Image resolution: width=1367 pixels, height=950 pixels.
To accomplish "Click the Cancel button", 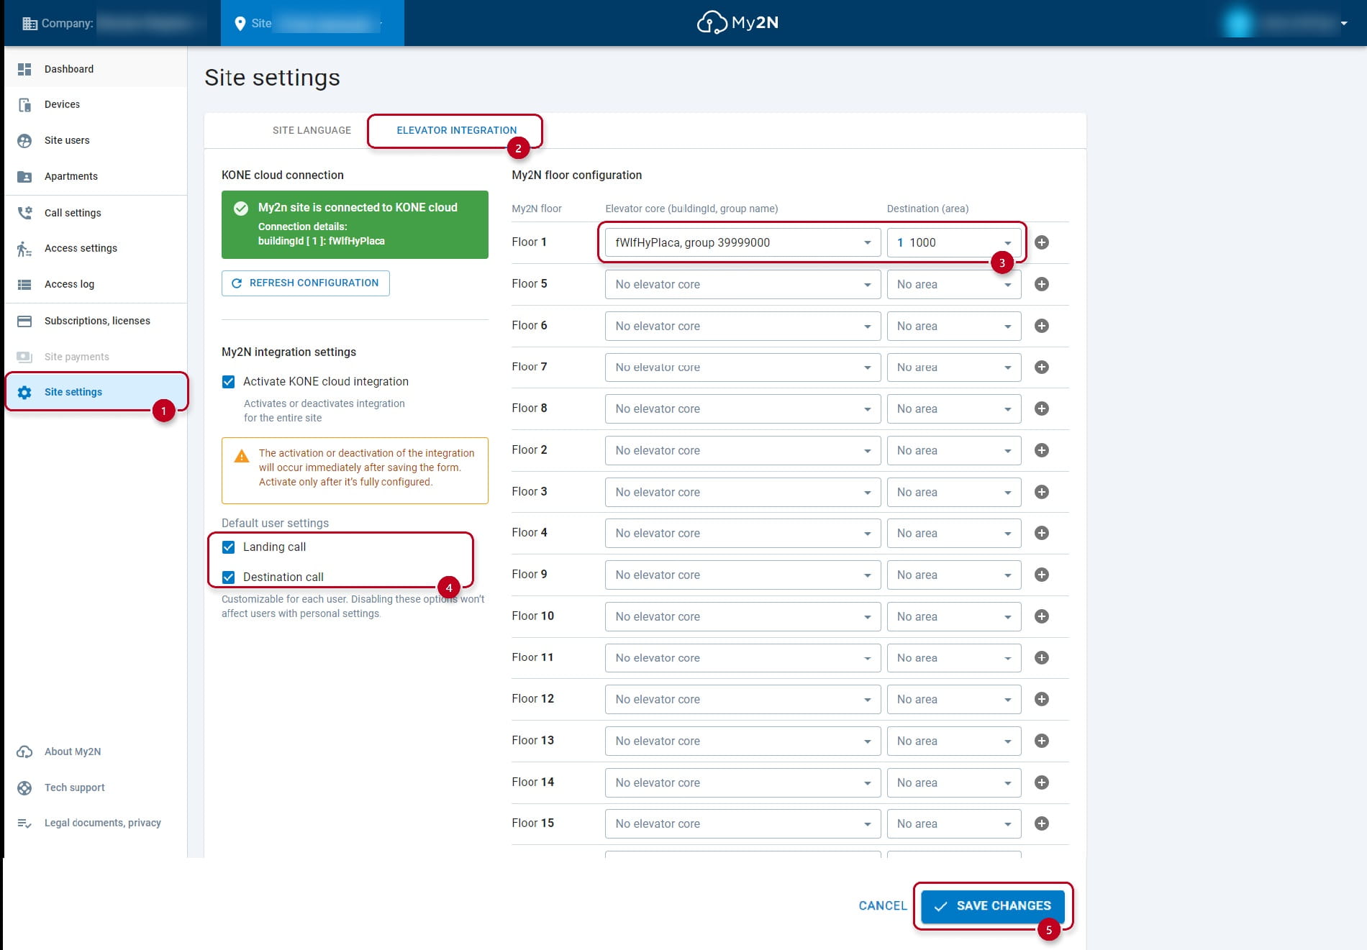I will click(x=883, y=906).
